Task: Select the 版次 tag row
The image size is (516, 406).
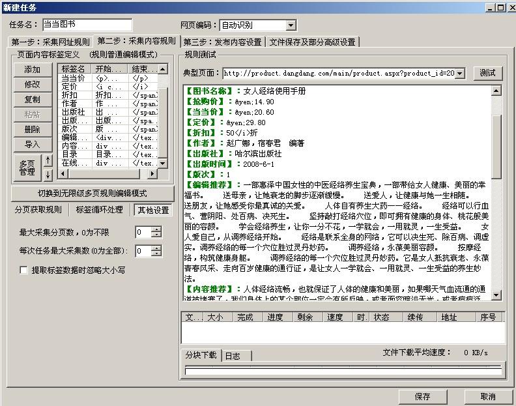Action: coord(109,129)
